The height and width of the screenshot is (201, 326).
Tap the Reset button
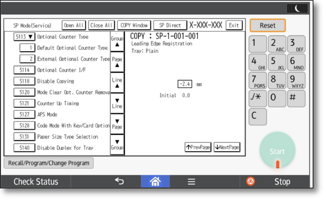coord(268,25)
